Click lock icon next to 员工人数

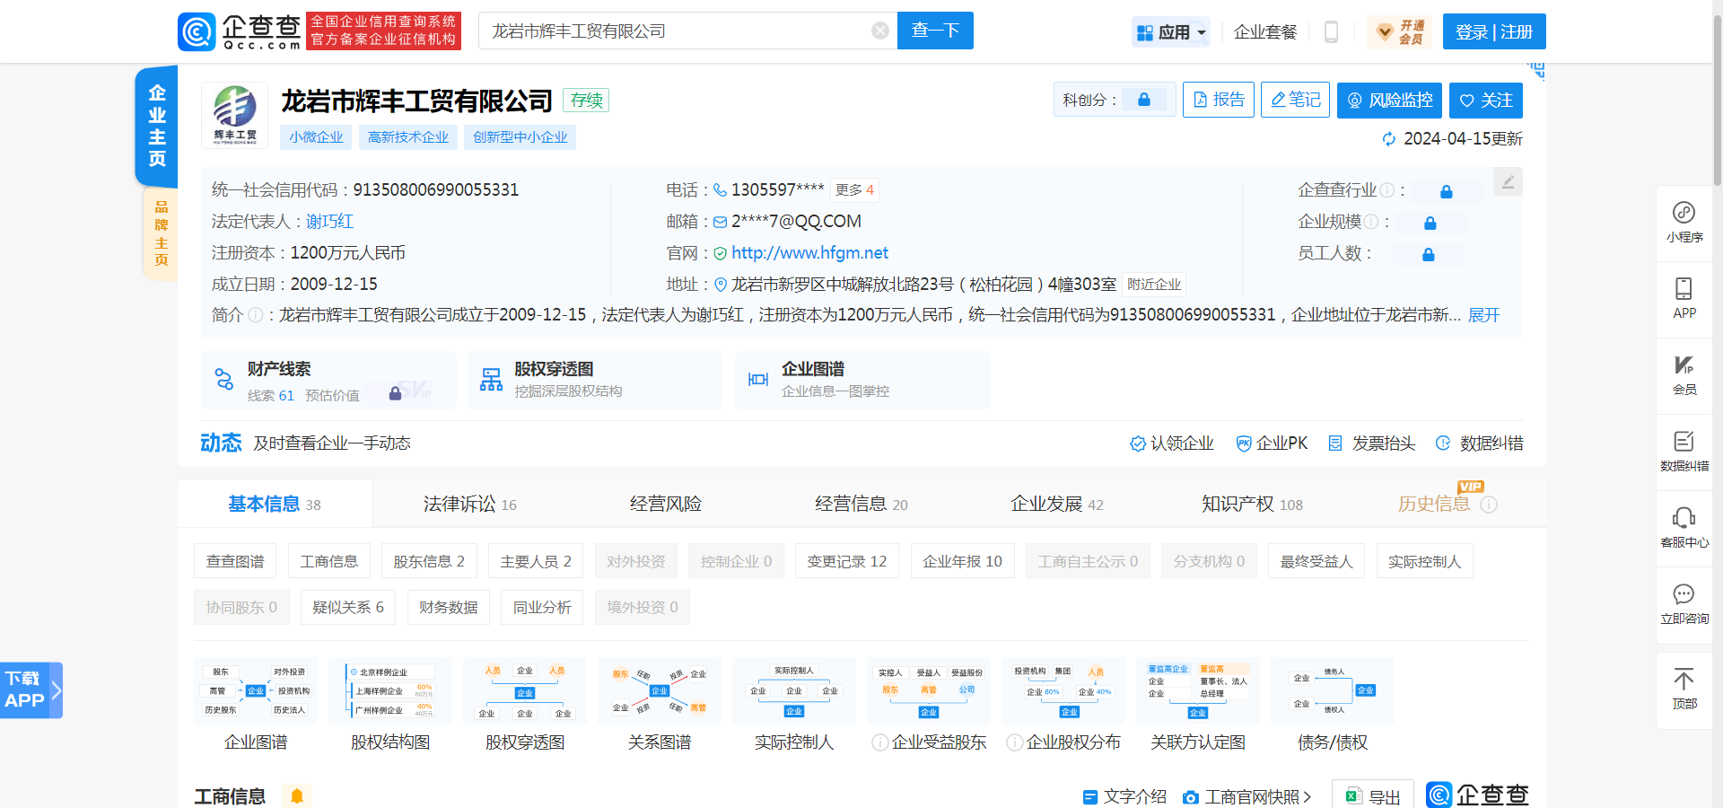tap(1428, 254)
